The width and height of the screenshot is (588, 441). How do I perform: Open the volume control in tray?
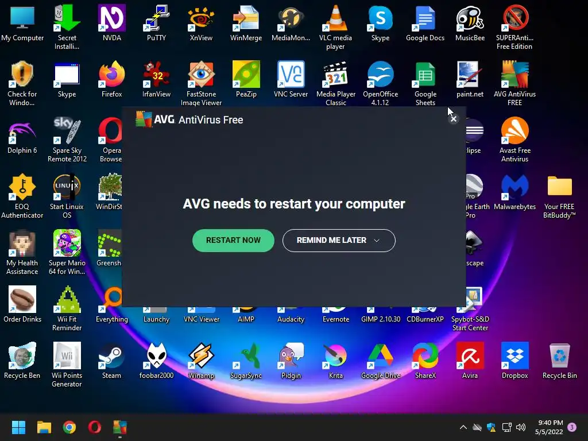521,427
